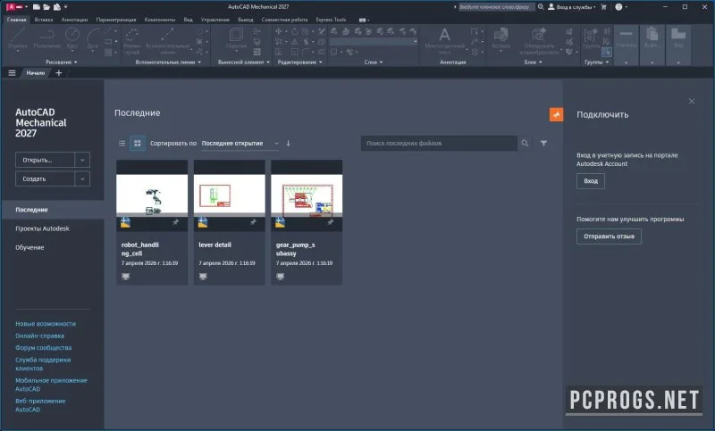Image resolution: width=715 pixels, height=431 pixels.
Task: Pin the gear_pump_subassy file
Action: [x=331, y=222]
